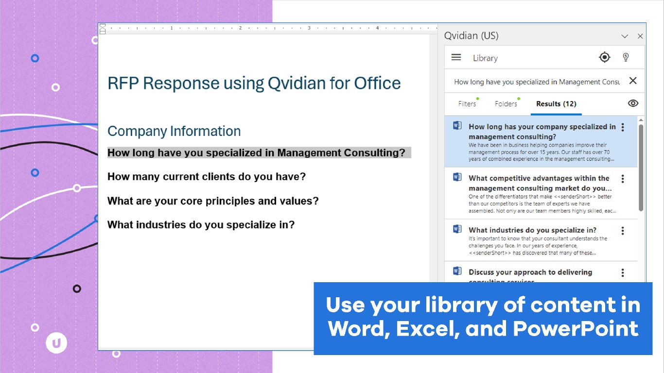
Task: Click the scrollbar up arrow in results
Action: [x=641, y=119]
